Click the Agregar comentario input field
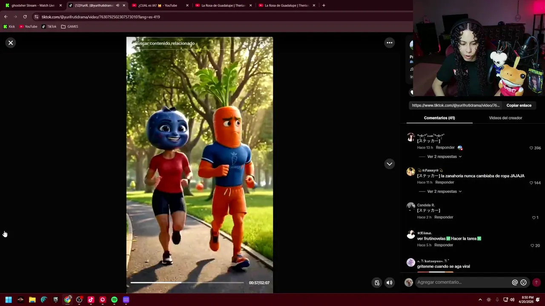 tap(463, 282)
